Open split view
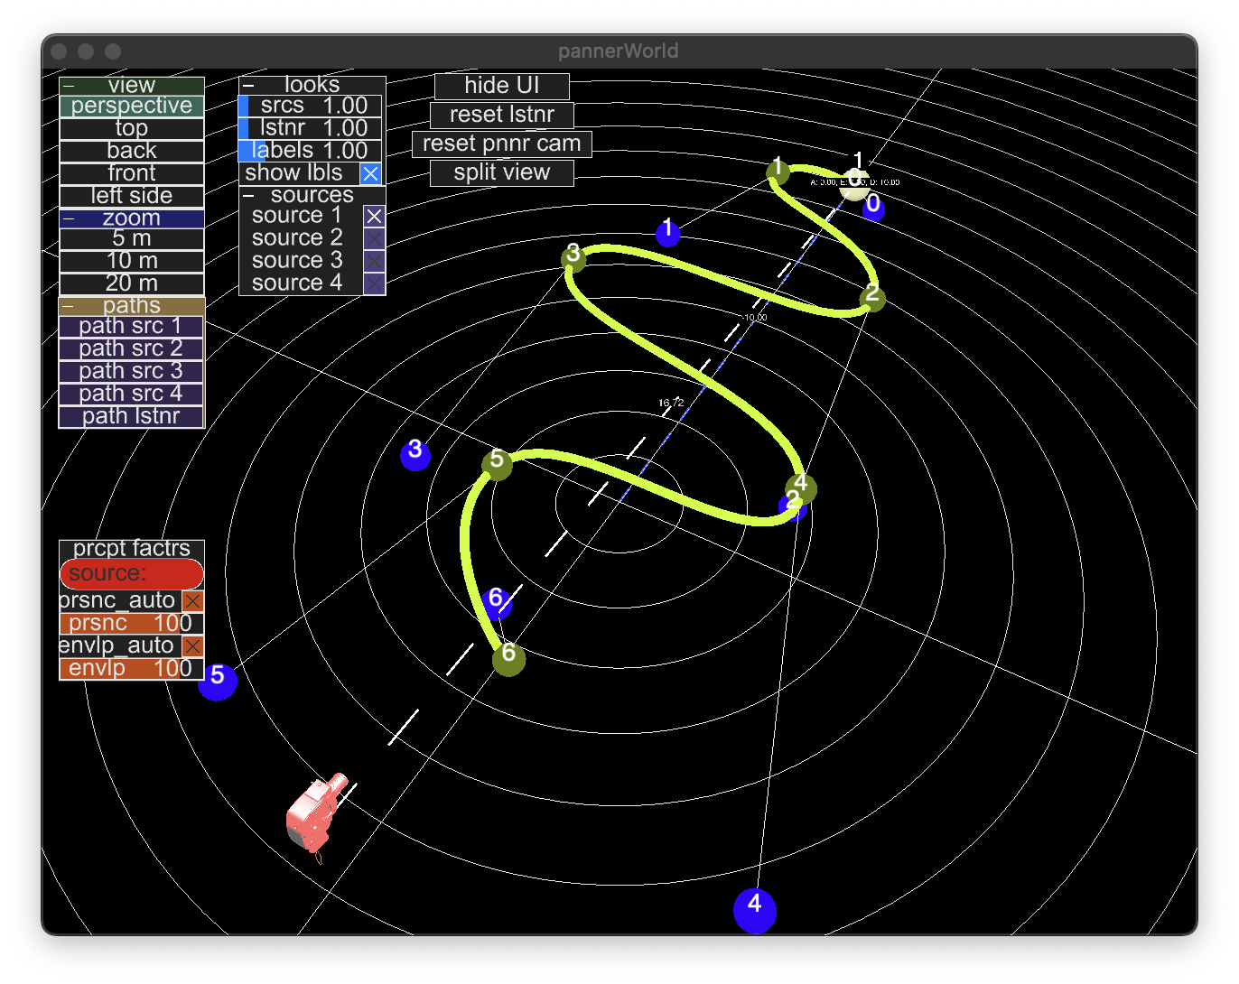Image resolution: width=1239 pixels, height=984 pixels. tap(502, 172)
